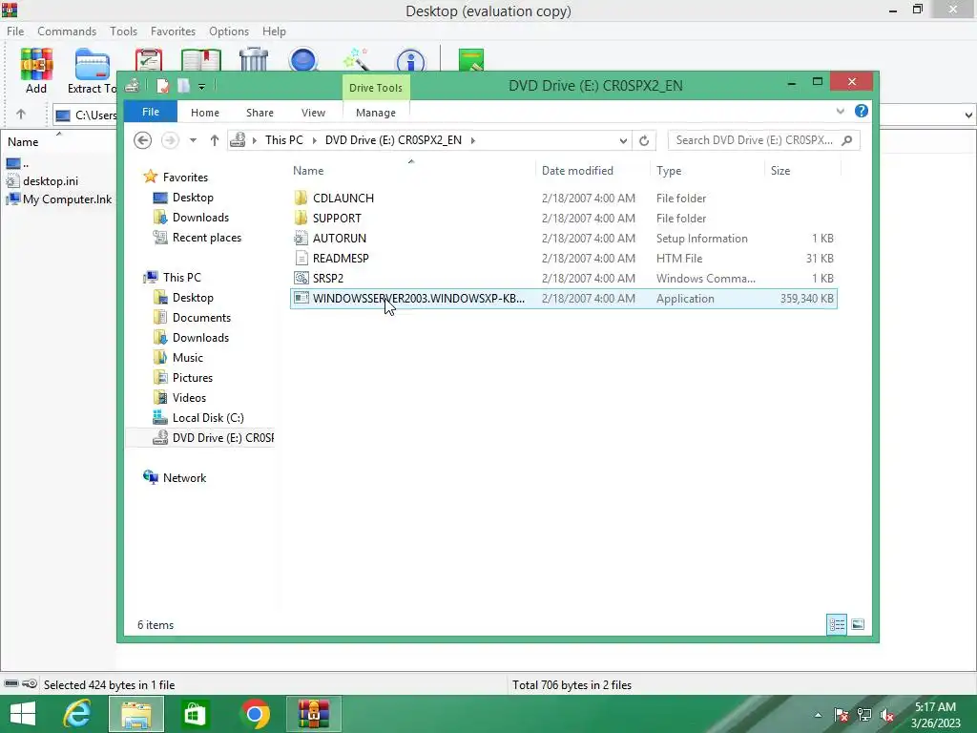This screenshot has height=733, width=977.
Task: Open the WinRAR Favorites menu
Action: (173, 31)
